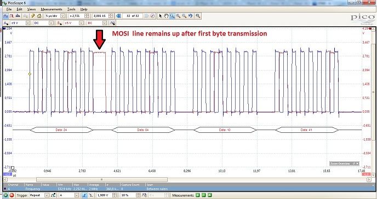The width and height of the screenshot is (377, 199).
Task: Click the Average column header
Action: pos(94,185)
